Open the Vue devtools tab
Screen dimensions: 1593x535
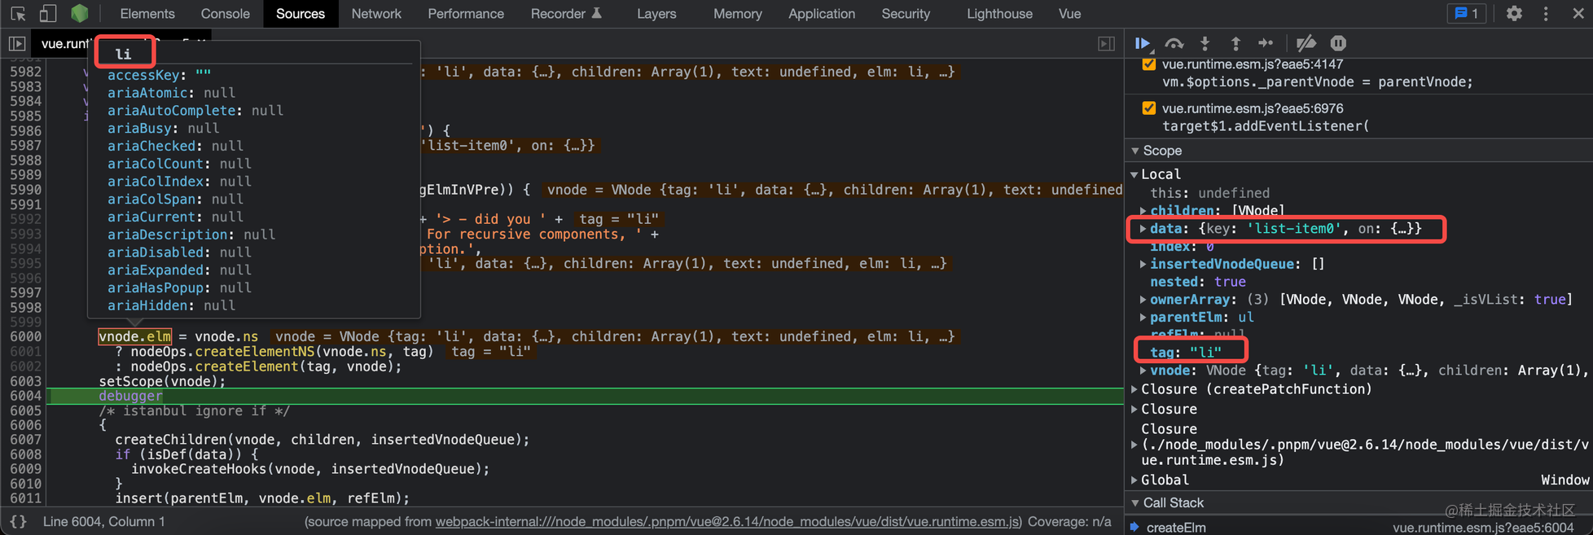(x=1069, y=14)
